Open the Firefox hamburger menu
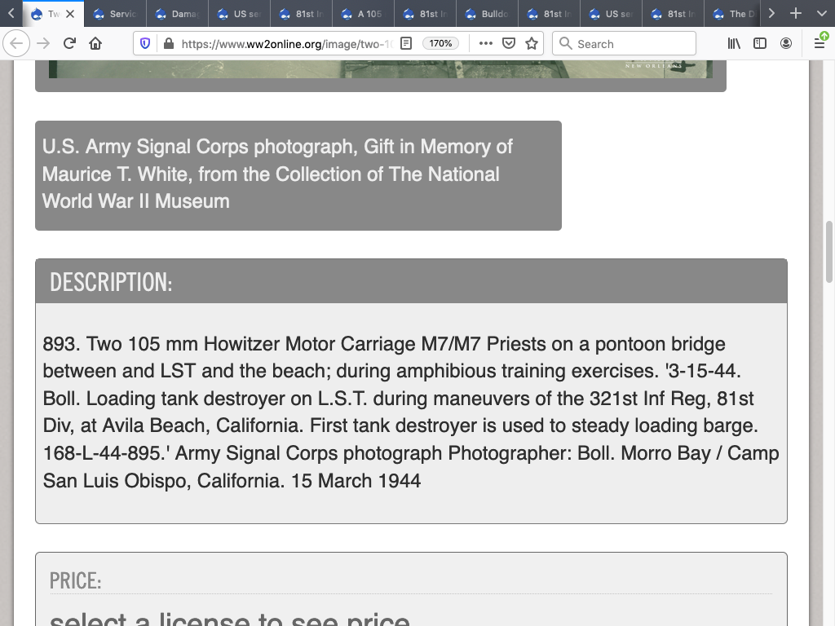This screenshot has height=626, width=835. [820, 43]
